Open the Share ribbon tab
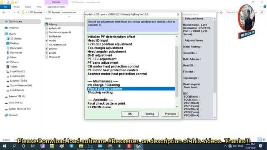Viewport: 267px width, 150px height. (x=28, y=7)
